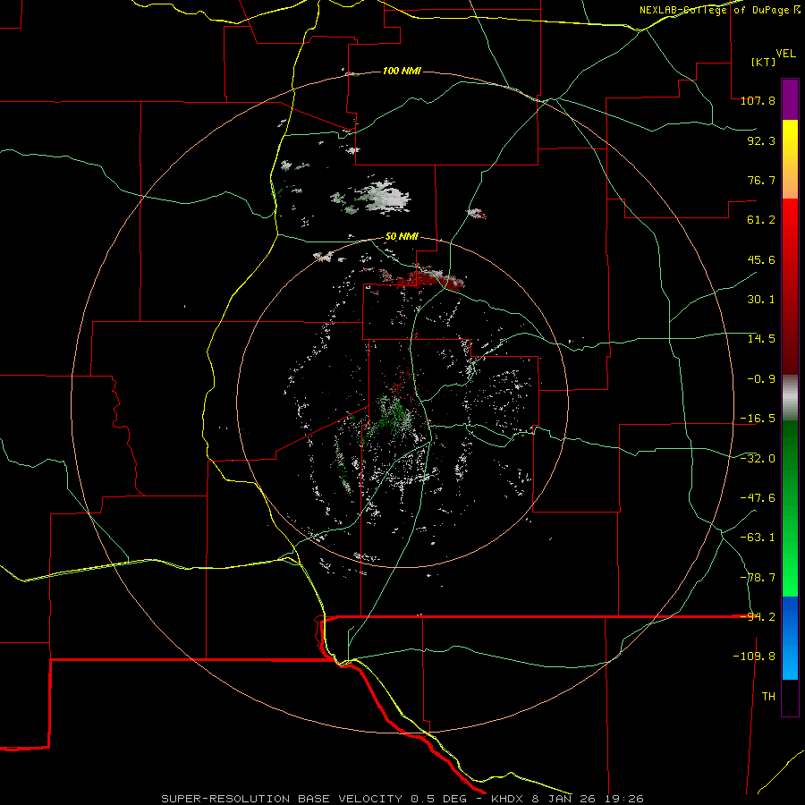Select the -0.9 scale value

pos(761,379)
